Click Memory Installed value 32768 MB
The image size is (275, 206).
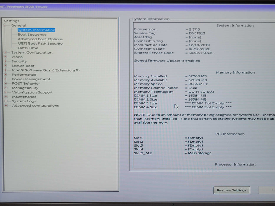(x=198, y=76)
